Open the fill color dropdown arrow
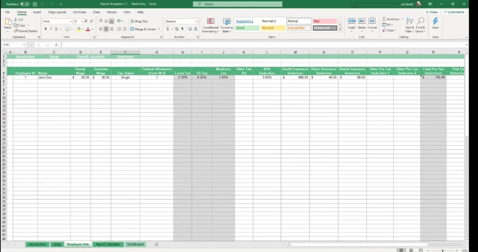The height and width of the screenshot is (252, 478). pos(83,29)
